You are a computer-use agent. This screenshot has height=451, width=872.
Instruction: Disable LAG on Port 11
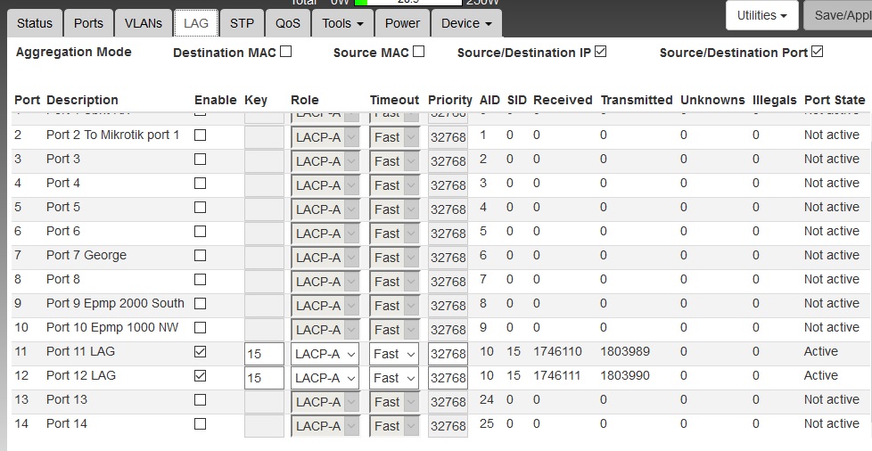click(x=200, y=352)
